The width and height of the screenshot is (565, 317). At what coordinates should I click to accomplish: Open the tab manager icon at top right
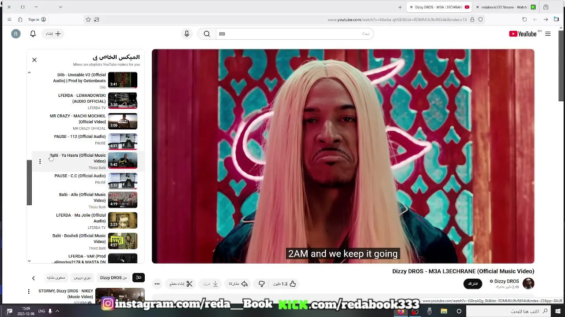(x=546, y=7)
